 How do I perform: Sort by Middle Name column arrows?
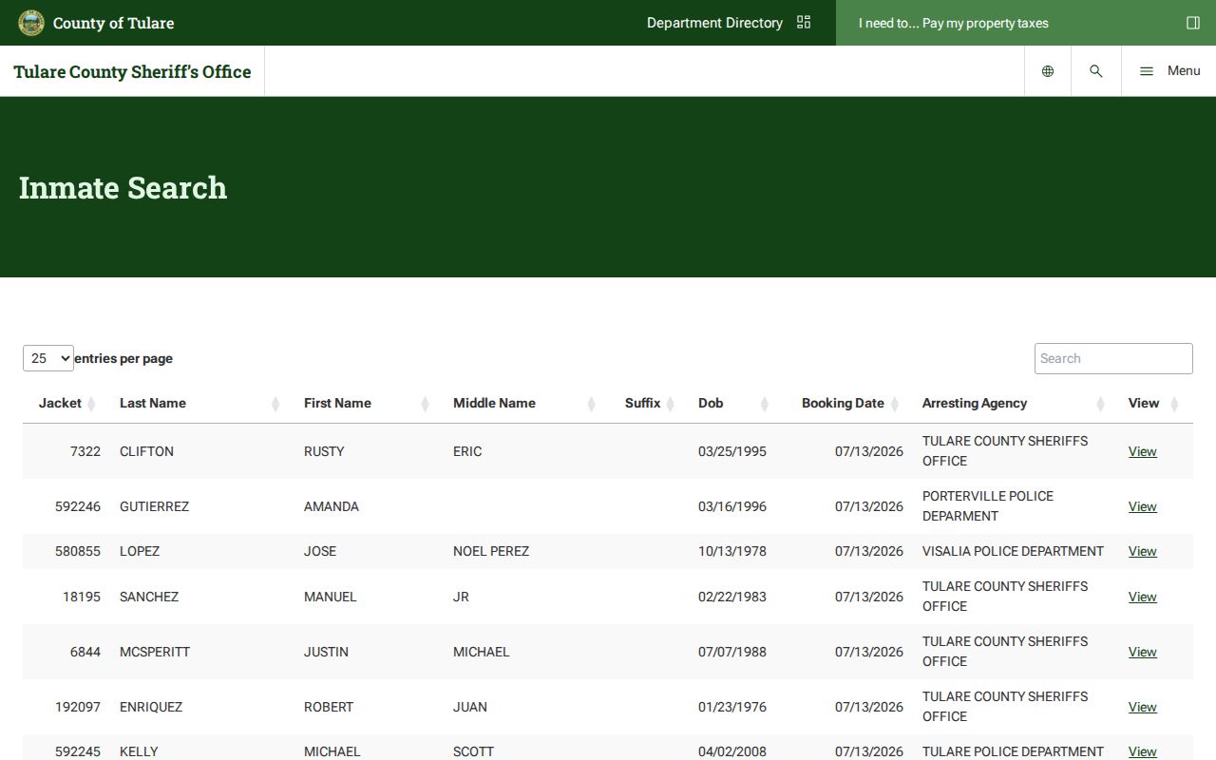pyautogui.click(x=591, y=404)
